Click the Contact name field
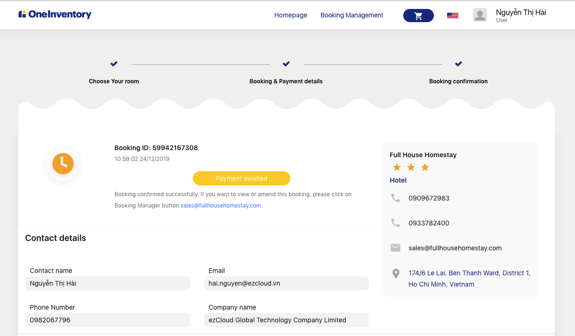 pyautogui.click(x=107, y=283)
